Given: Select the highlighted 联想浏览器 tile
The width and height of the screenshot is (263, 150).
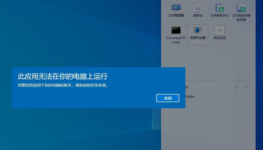Looking at the screenshot, I should [197, 34].
